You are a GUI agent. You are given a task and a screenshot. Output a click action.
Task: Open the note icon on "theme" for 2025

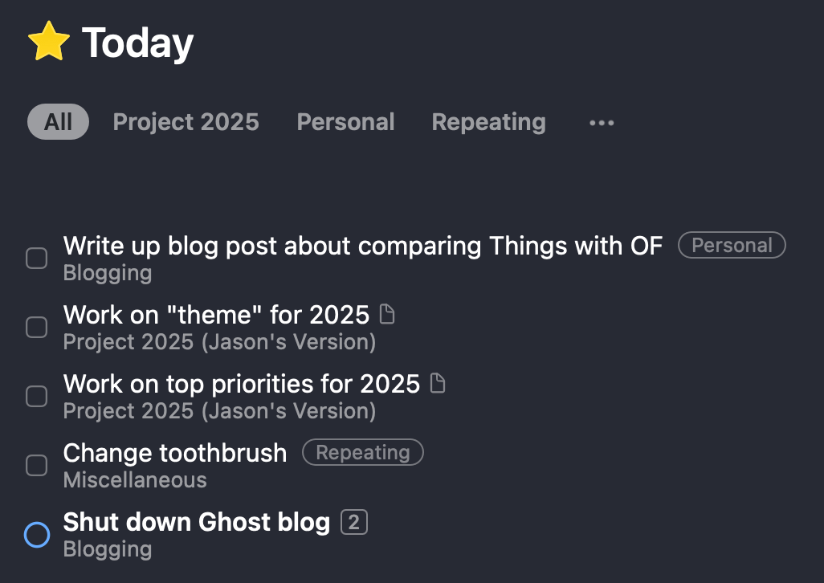click(x=387, y=314)
